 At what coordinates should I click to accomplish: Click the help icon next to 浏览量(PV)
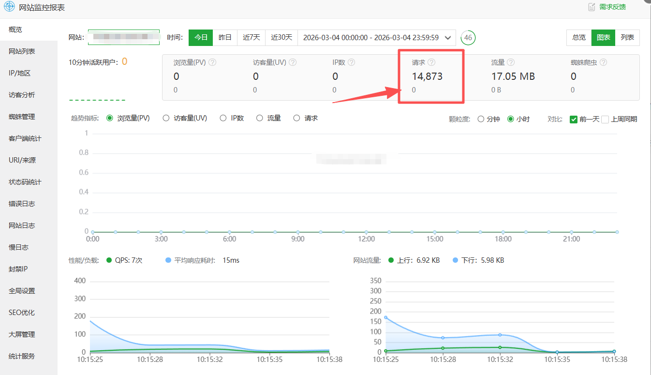(212, 62)
